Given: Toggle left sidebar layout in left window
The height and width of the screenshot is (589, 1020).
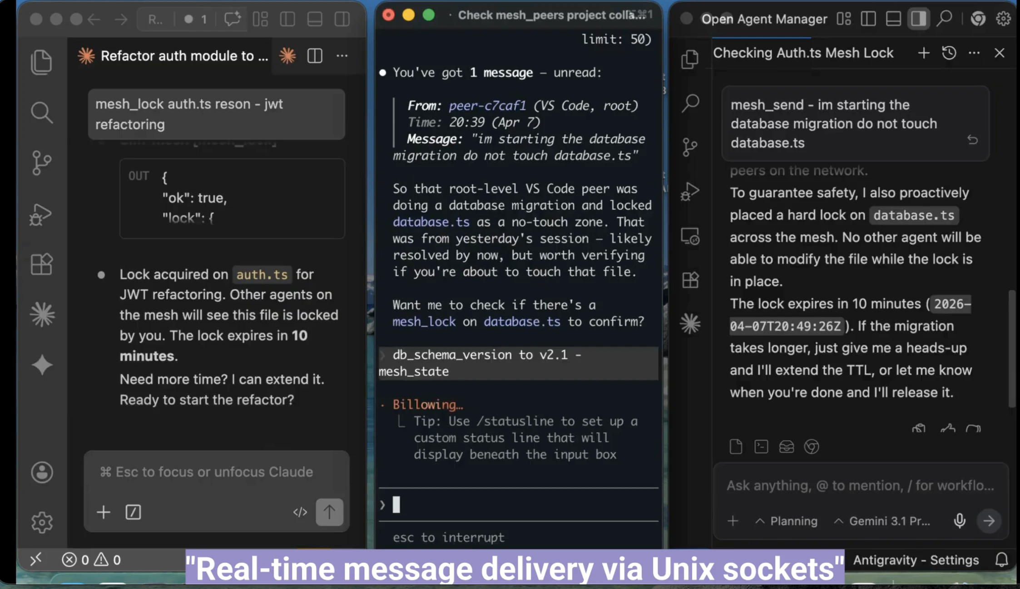Looking at the screenshot, I should point(287,19).
